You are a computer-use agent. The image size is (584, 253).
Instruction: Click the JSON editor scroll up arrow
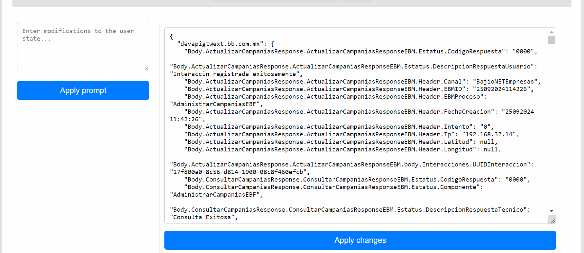pos(552,32)
